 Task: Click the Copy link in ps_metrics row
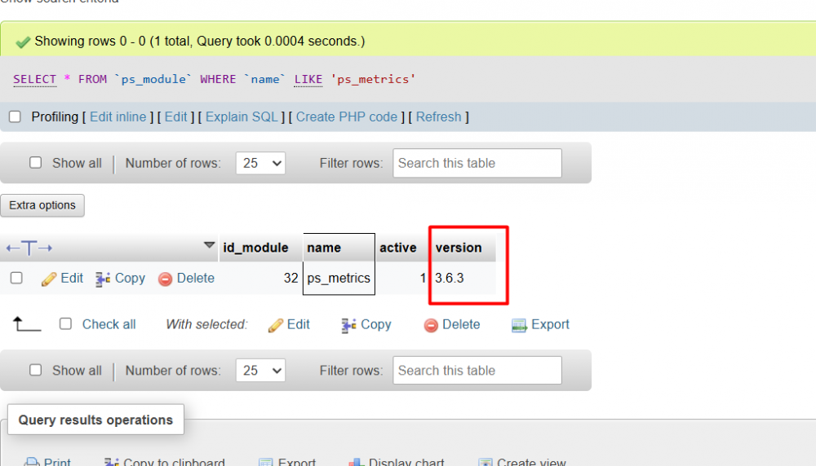coord(130,279)
